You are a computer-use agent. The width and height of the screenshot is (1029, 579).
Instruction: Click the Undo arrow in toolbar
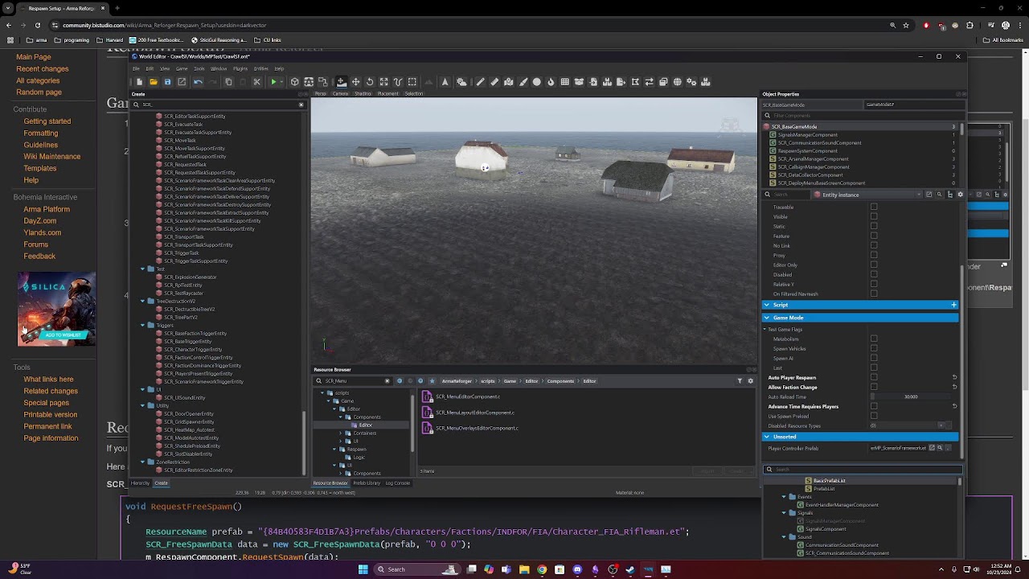[198, 82]
